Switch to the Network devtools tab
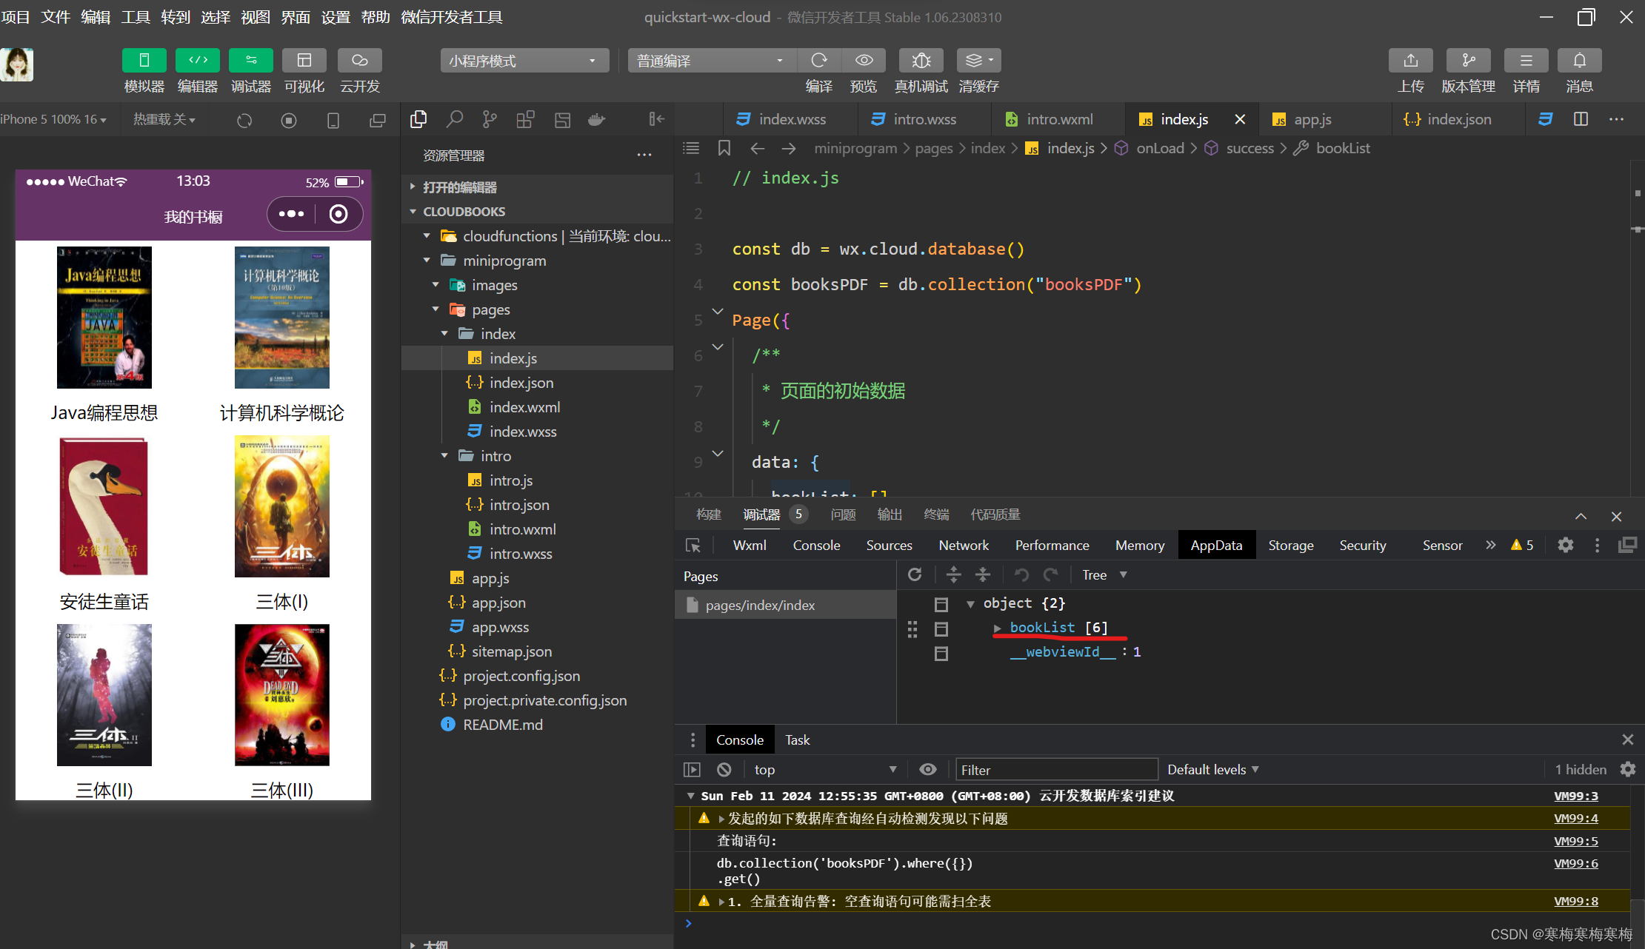1645x949 pixels. pos(963,546)
